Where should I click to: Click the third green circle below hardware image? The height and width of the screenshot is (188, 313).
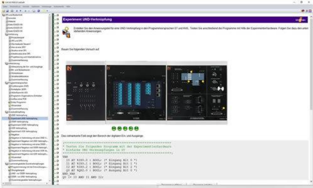coord(125,128)
